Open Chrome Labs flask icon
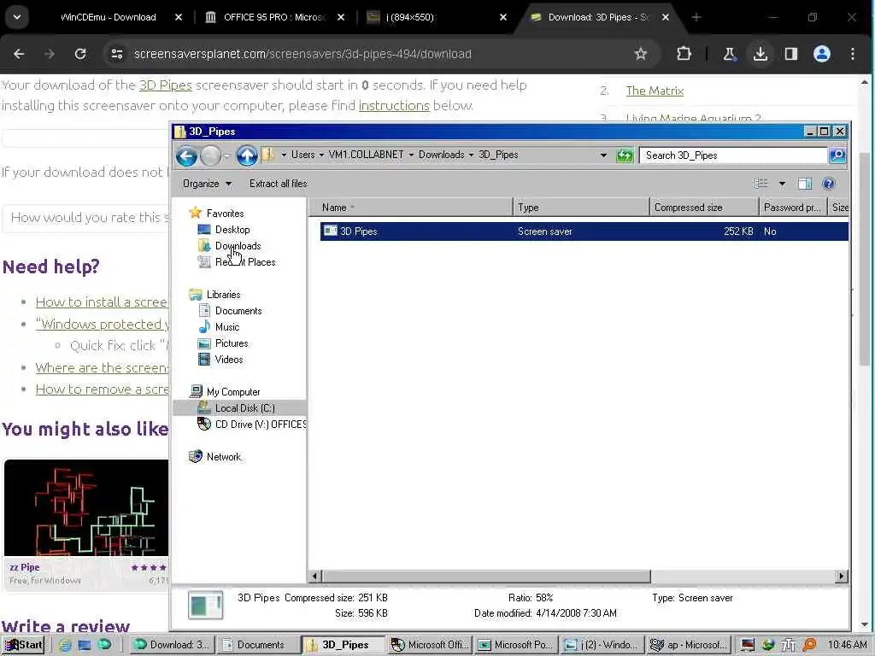 click(729, 54)
